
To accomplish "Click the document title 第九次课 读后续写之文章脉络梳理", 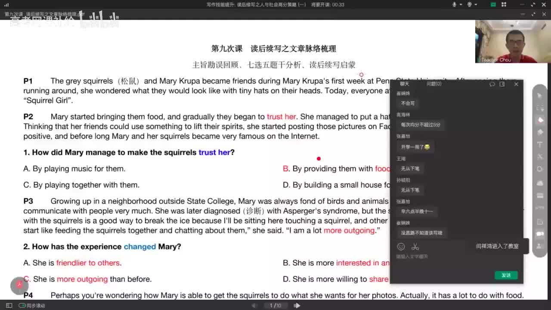I will click(x=274, y=49).
